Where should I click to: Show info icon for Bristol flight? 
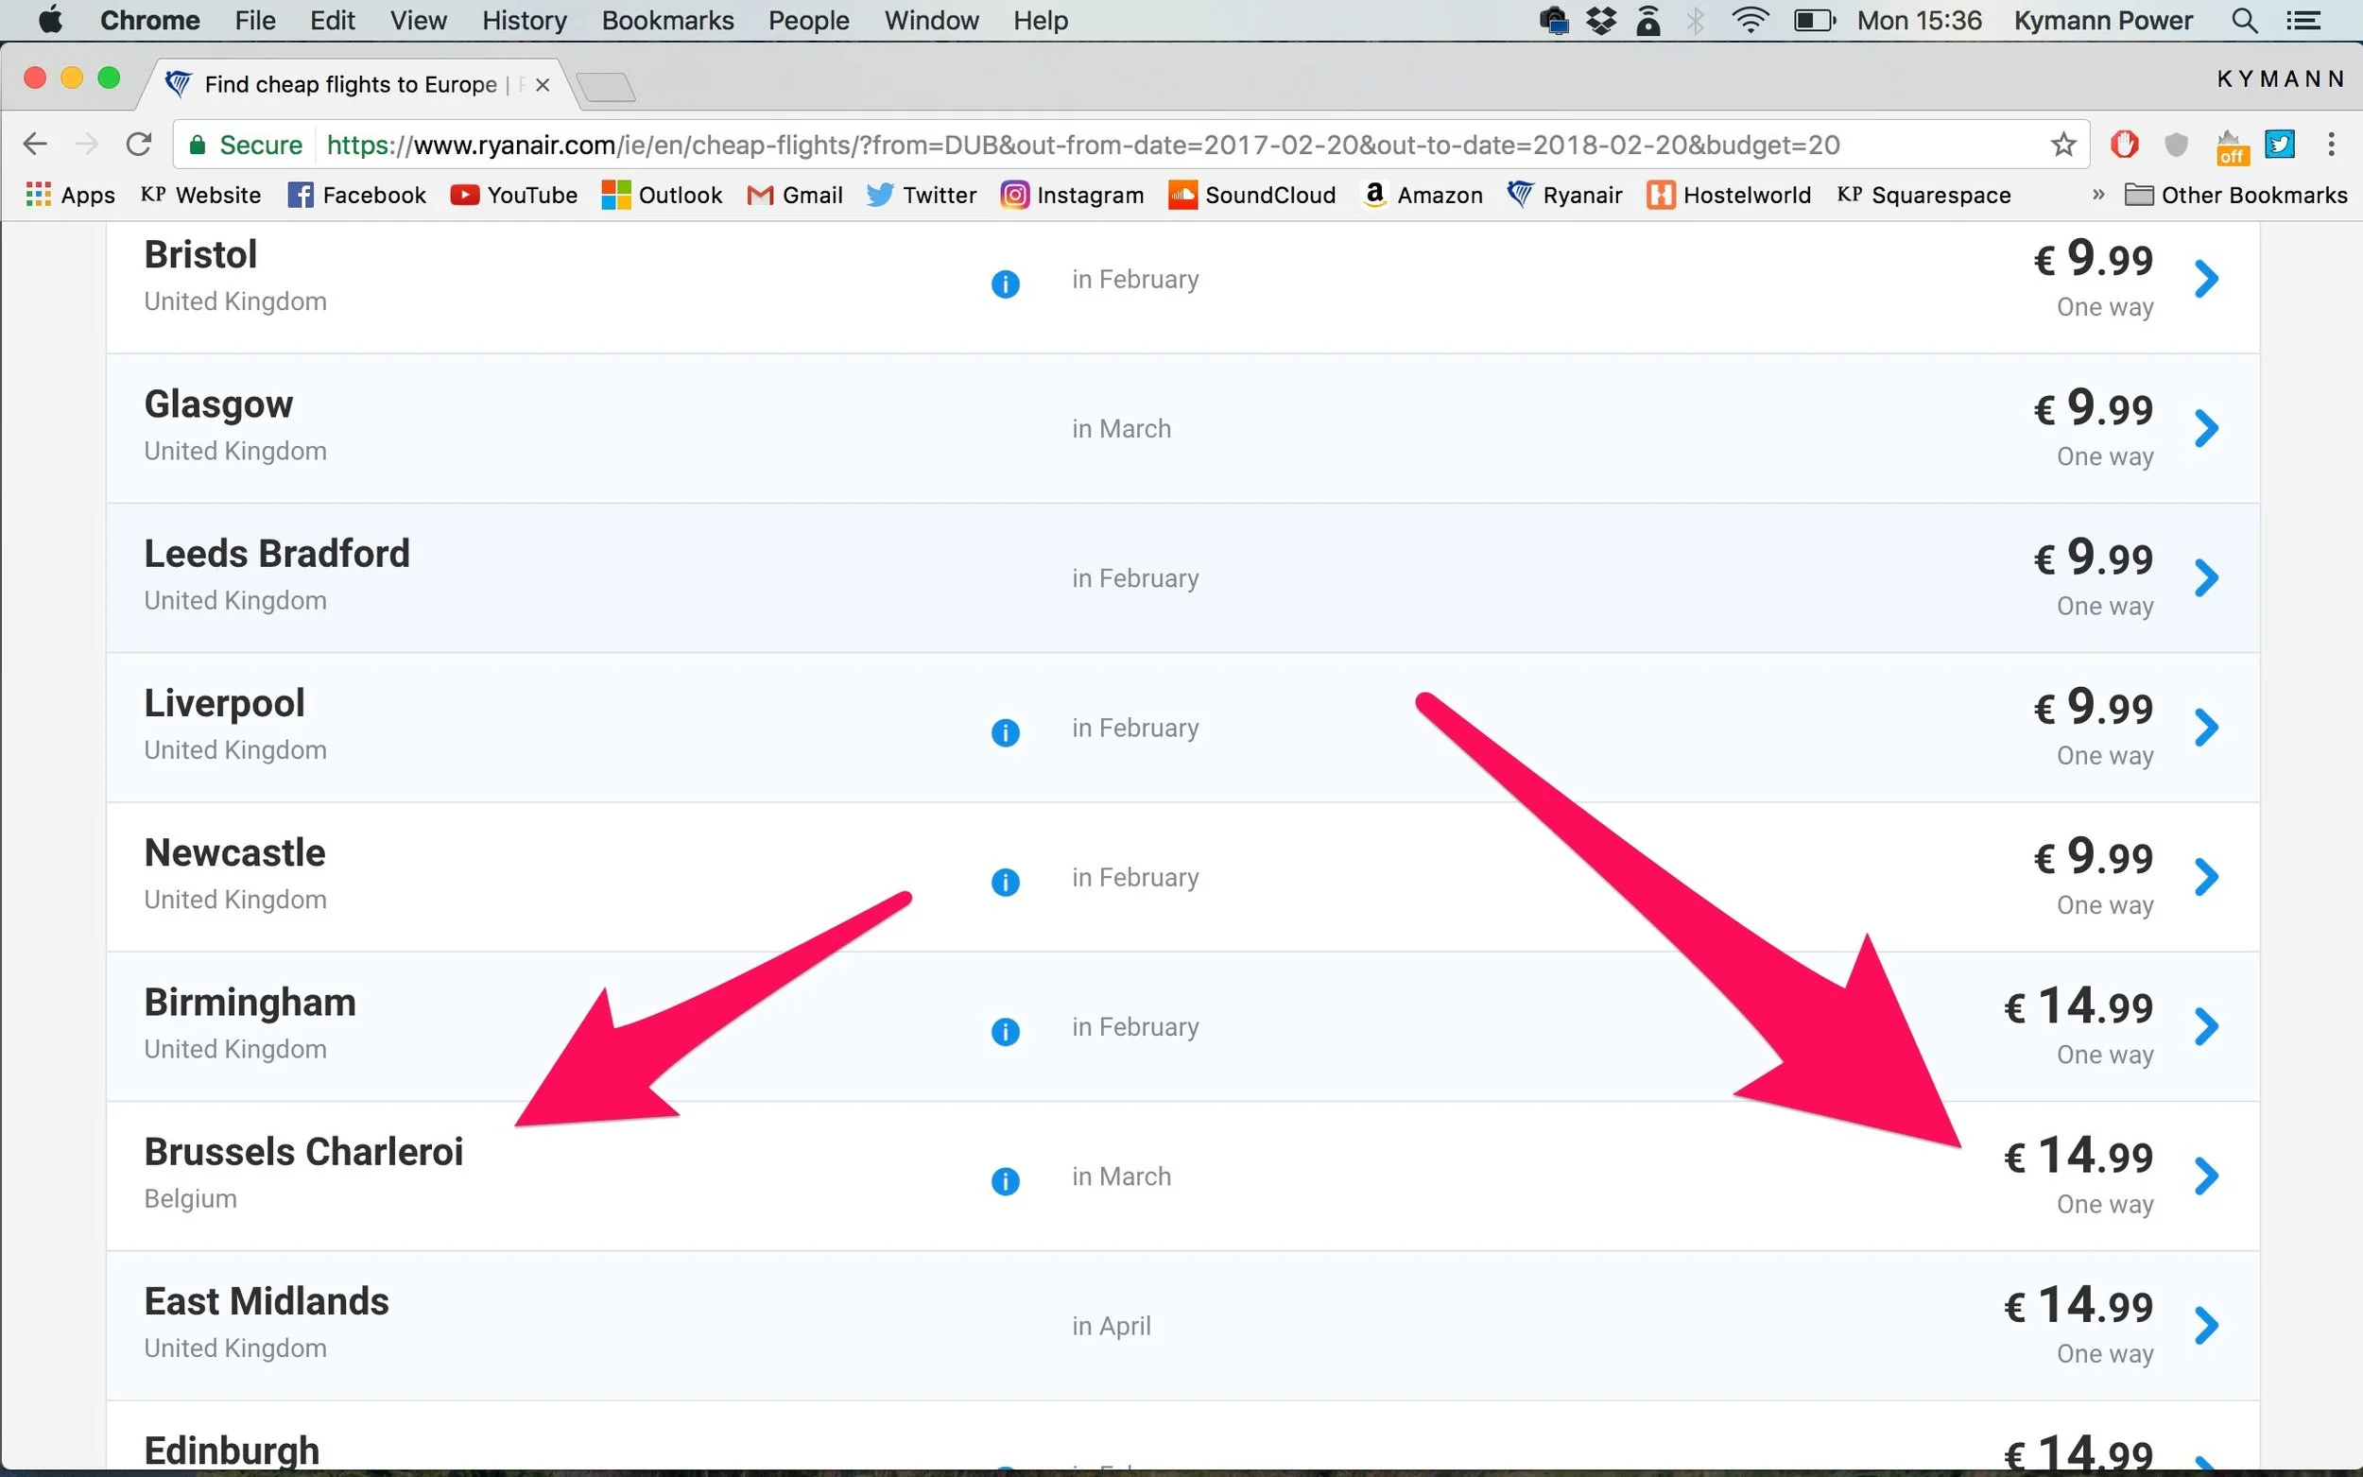point(1005,284)
